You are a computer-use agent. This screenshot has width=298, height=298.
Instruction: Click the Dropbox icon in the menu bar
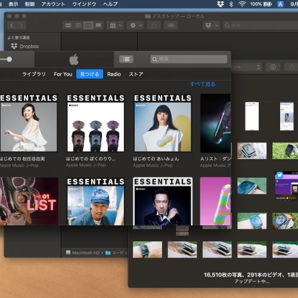click(x=221, y=4)
